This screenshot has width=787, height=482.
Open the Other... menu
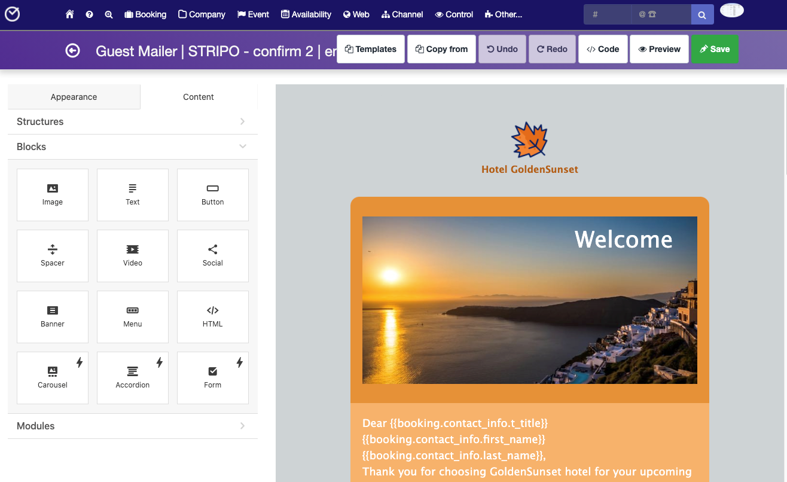point(504,14)
